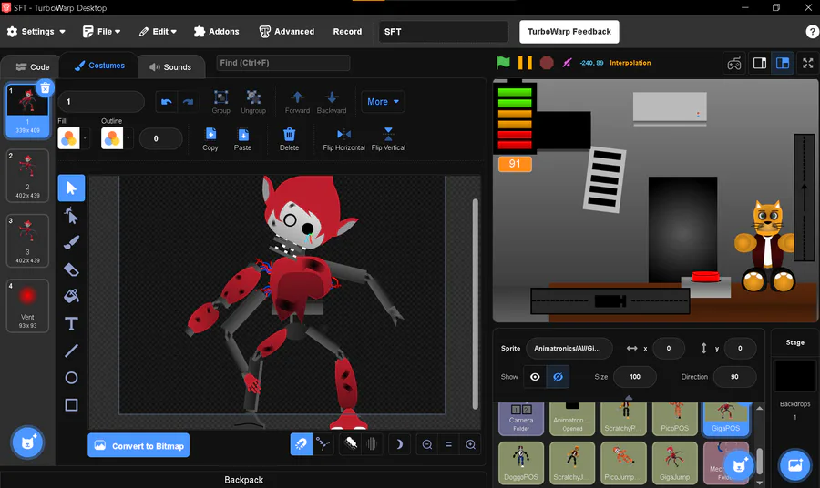Toggle turbo mode lightning icon

567,63
